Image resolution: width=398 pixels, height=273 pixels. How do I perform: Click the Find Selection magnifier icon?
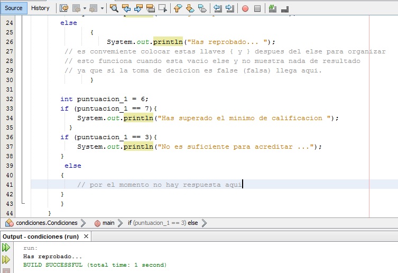point(114,8)
